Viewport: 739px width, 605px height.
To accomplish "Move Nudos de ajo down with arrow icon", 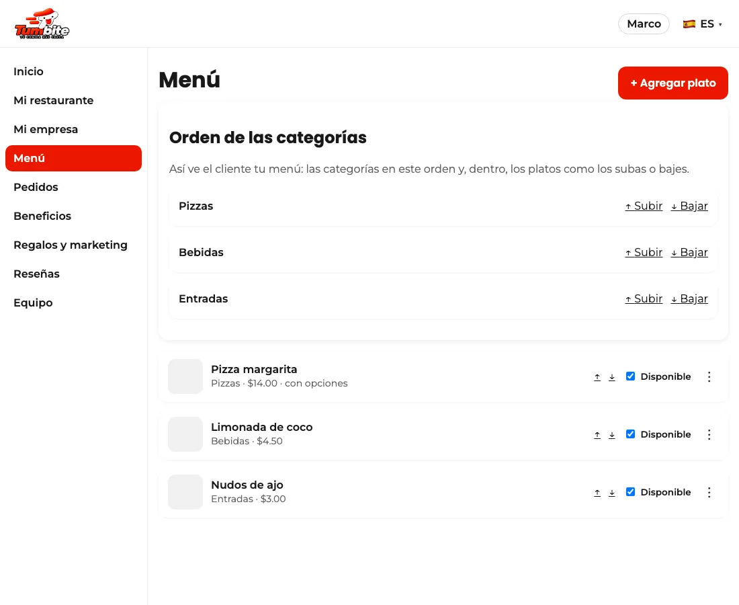I will pyautogui.click(x=612, y=493).
